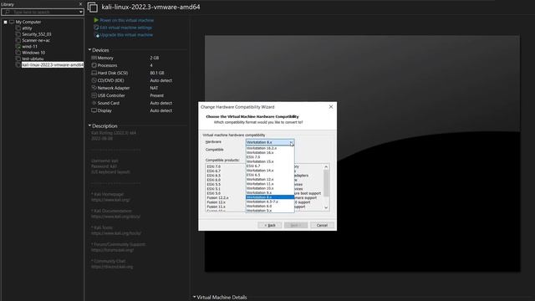Select ESXi 7.0 in the Compatible products list
The image size is (535, 301).
[x=214, y=166]
